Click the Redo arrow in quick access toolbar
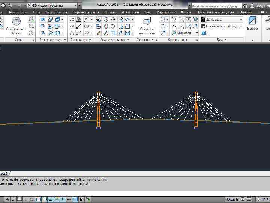 19,6
